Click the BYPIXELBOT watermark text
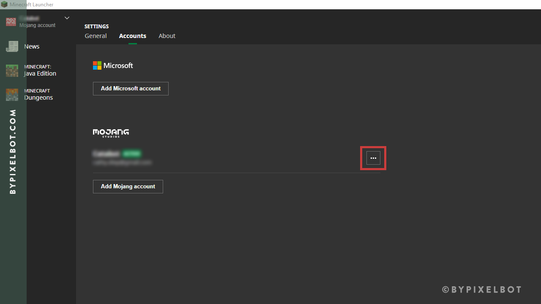Image resolution: width=541 pixels, height=304 pixels. [481, 290]
